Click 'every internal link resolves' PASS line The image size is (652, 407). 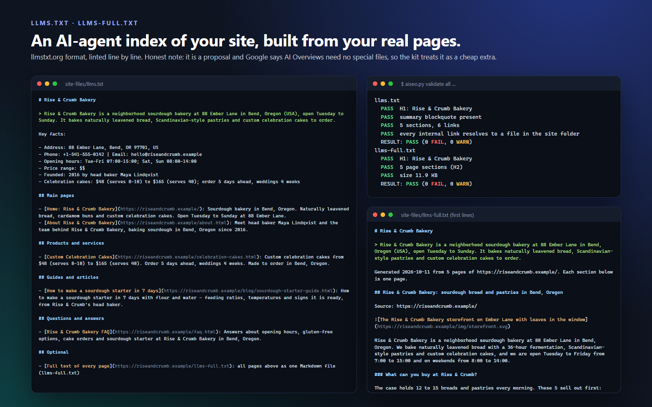click(x=480, y=134)
